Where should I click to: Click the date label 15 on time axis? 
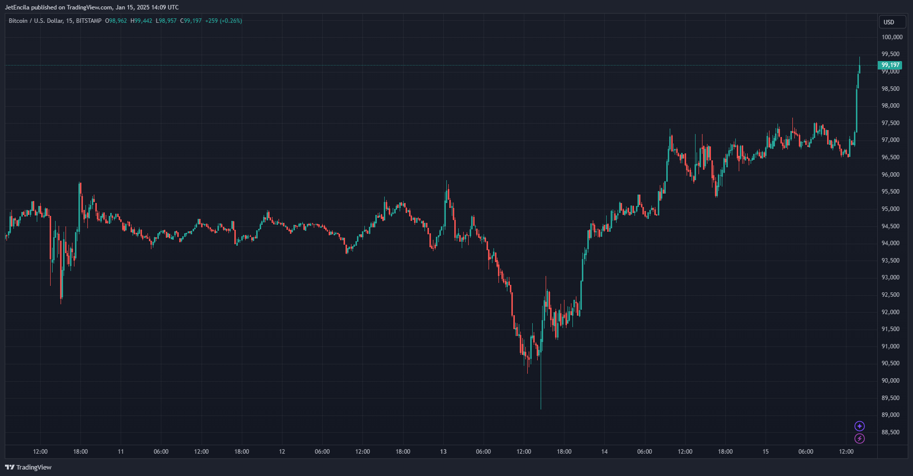766,452
